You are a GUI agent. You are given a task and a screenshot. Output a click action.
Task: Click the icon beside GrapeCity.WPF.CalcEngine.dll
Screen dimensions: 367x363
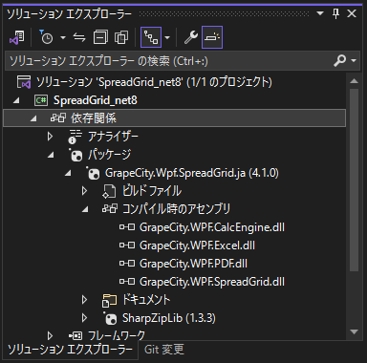pyautogui.click(x=127, y=227)
